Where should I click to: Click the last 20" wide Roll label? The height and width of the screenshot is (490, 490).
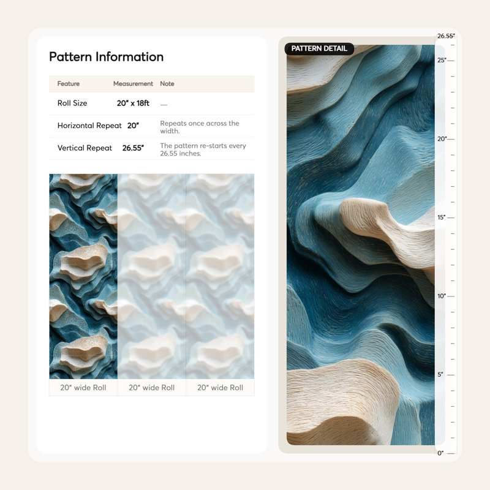point(221,388)
